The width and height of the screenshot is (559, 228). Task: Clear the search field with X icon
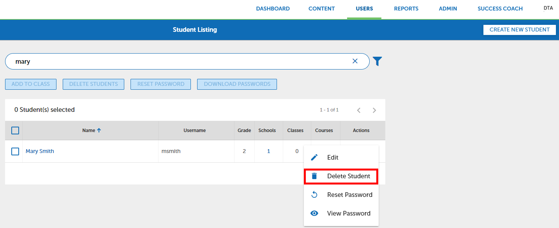click(355, 61)
